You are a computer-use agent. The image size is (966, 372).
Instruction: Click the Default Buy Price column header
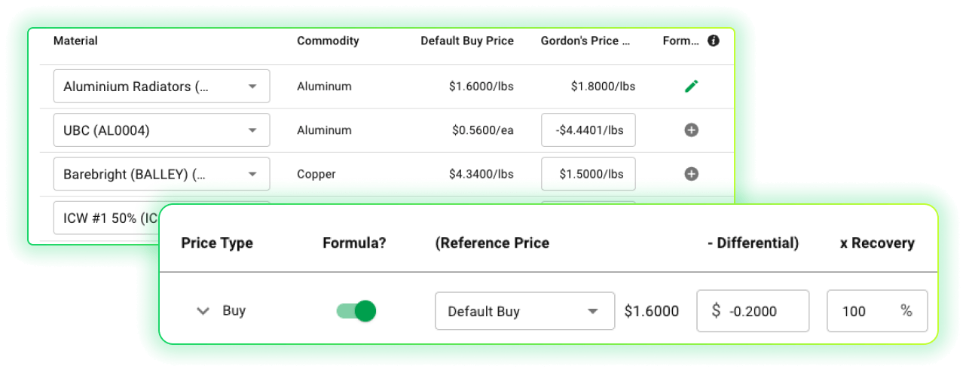(467, 41)
